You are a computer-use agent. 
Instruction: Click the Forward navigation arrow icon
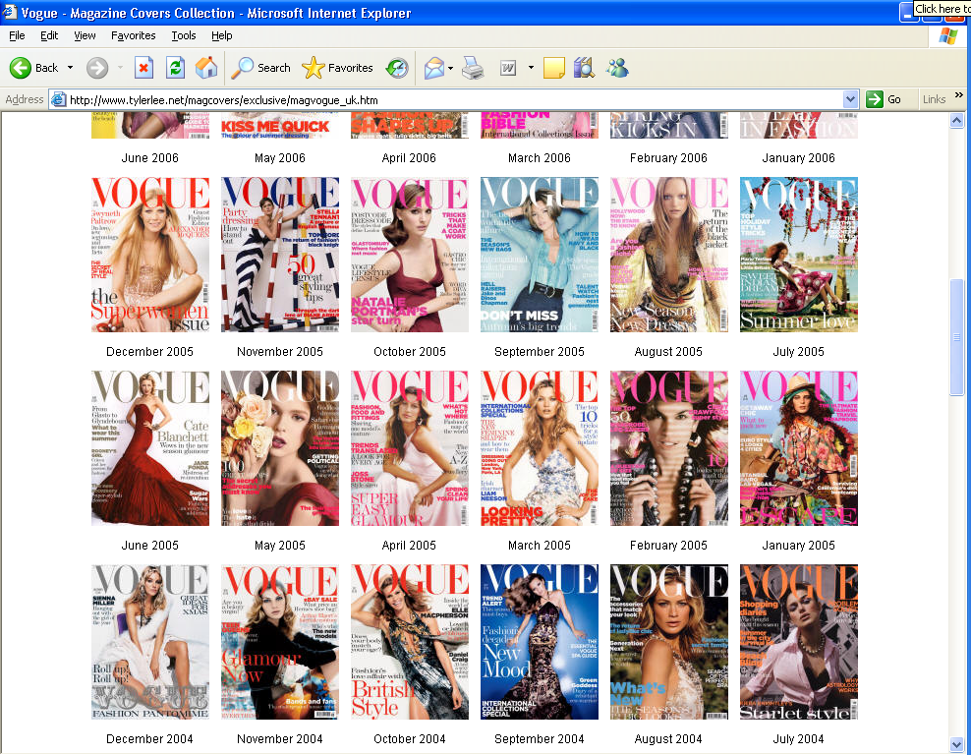(97, 68)
